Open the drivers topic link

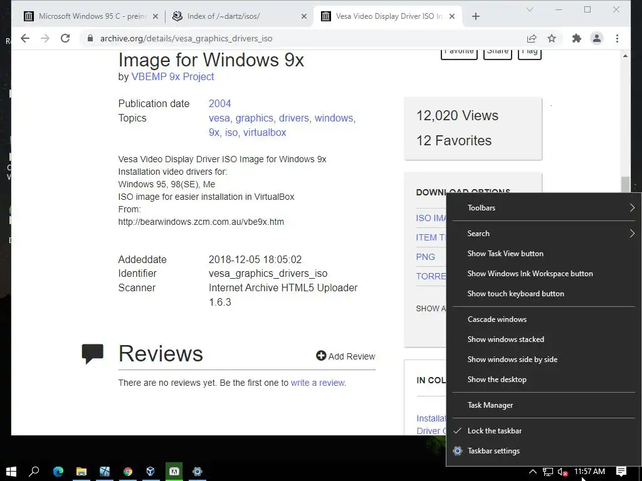tap(294, 118)
